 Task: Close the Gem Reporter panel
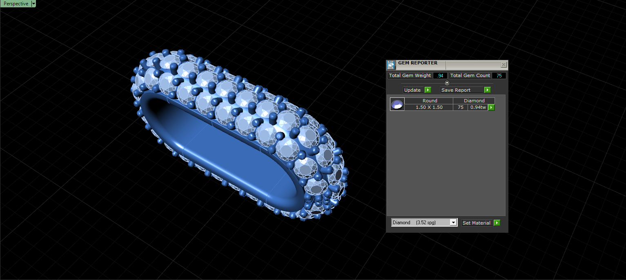[x=503, y=65]
